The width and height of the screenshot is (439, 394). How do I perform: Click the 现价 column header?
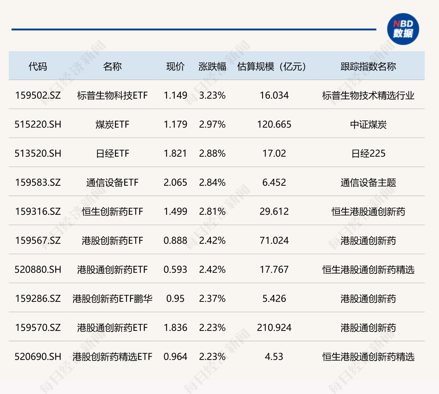(175, 67)
